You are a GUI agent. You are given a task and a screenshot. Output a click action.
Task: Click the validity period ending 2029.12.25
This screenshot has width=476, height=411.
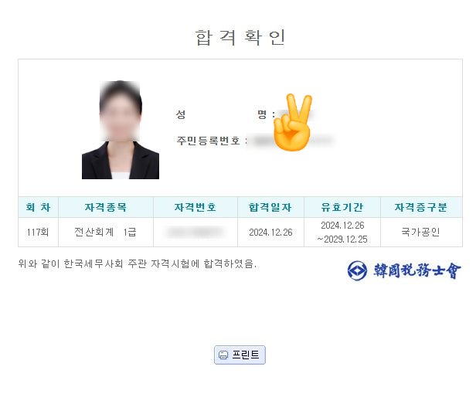342,233
